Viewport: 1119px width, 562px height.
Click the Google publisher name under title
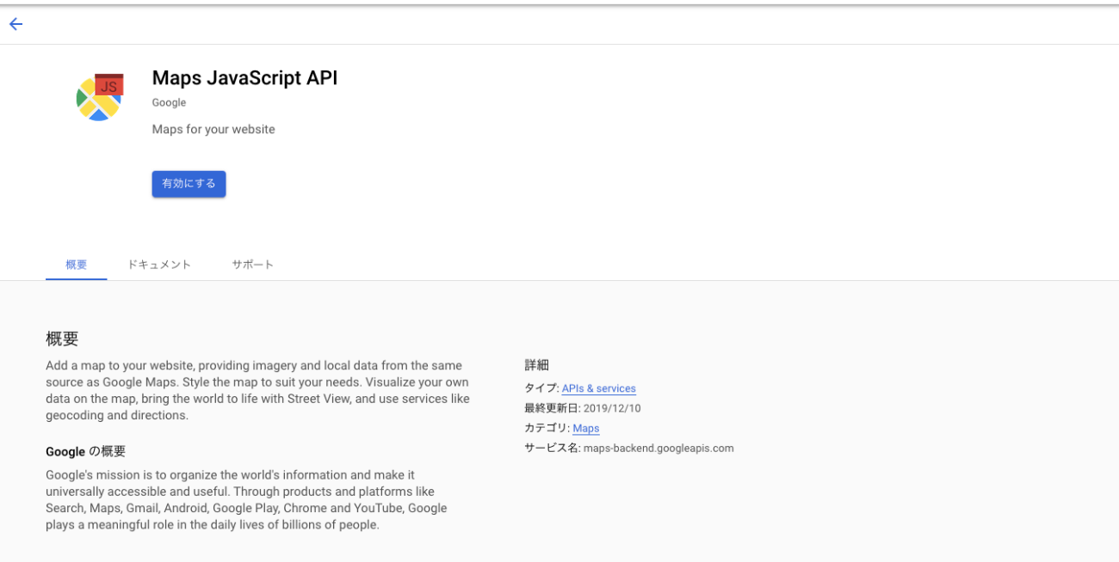coord(169,102)
